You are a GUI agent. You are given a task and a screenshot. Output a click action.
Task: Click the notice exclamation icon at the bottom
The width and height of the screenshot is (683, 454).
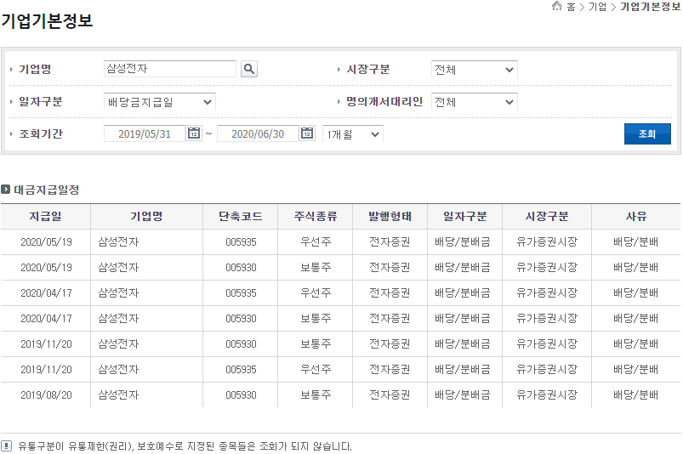pyautogui.click(x=7, y=445)
